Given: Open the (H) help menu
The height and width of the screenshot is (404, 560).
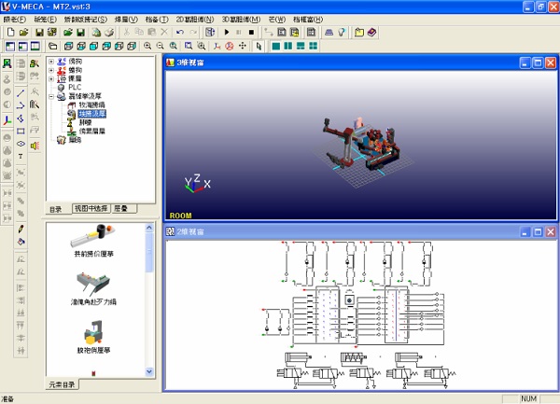Looking at the screenshot, I should [x=308, y=20].
